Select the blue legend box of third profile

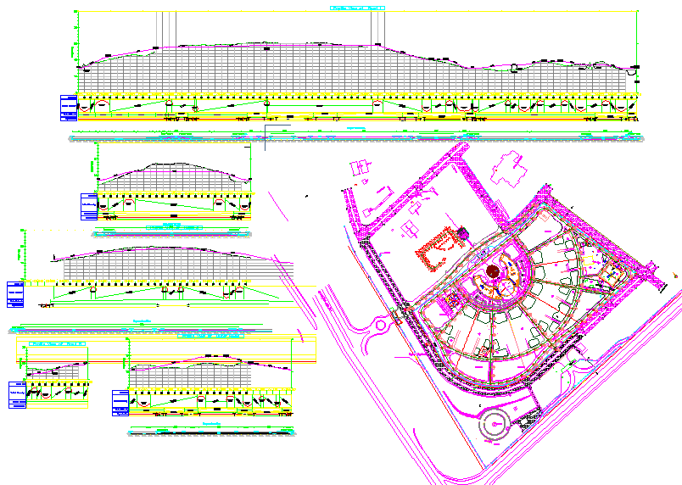point(15,293)
